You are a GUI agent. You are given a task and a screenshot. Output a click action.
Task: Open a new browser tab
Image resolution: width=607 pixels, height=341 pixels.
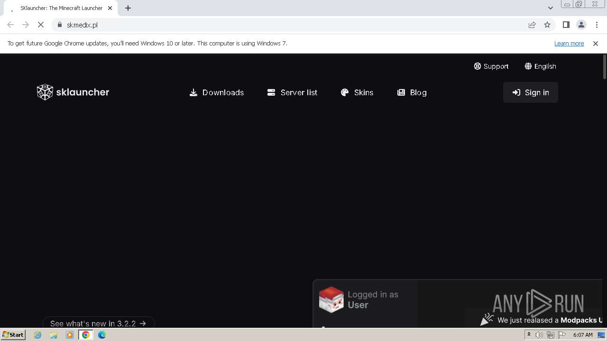[x=128, y=8]
